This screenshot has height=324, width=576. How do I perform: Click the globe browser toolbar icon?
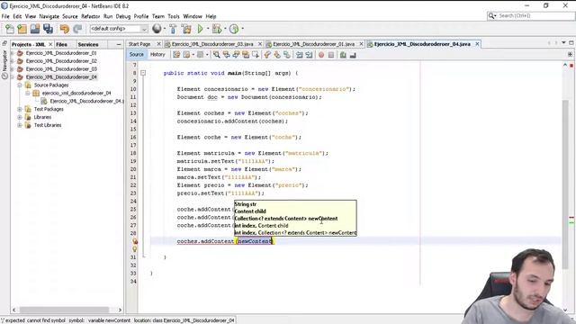[157, 29]
